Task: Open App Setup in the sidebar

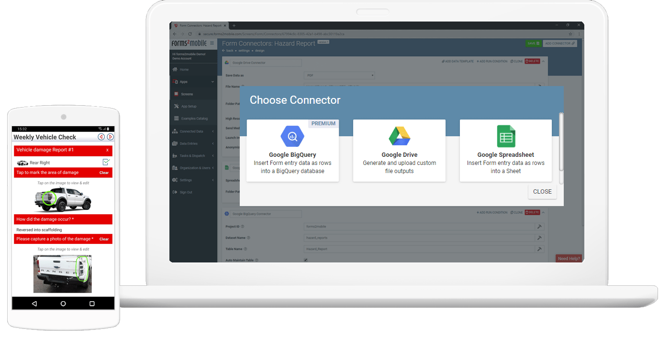Action: pos(193,106)
